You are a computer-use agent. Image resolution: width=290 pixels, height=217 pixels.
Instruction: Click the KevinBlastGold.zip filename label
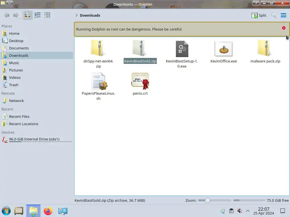pyautogui.click(x=140, y=61)
